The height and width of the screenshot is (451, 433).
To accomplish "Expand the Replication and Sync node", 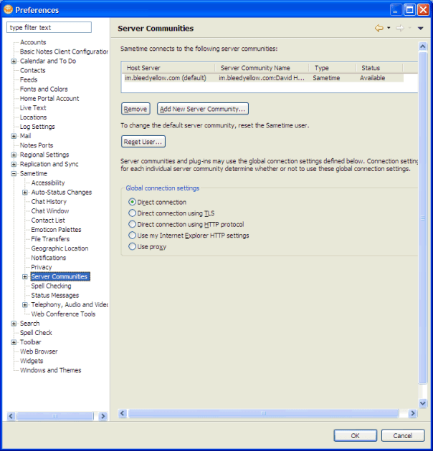I will click(x=14, y=164).
